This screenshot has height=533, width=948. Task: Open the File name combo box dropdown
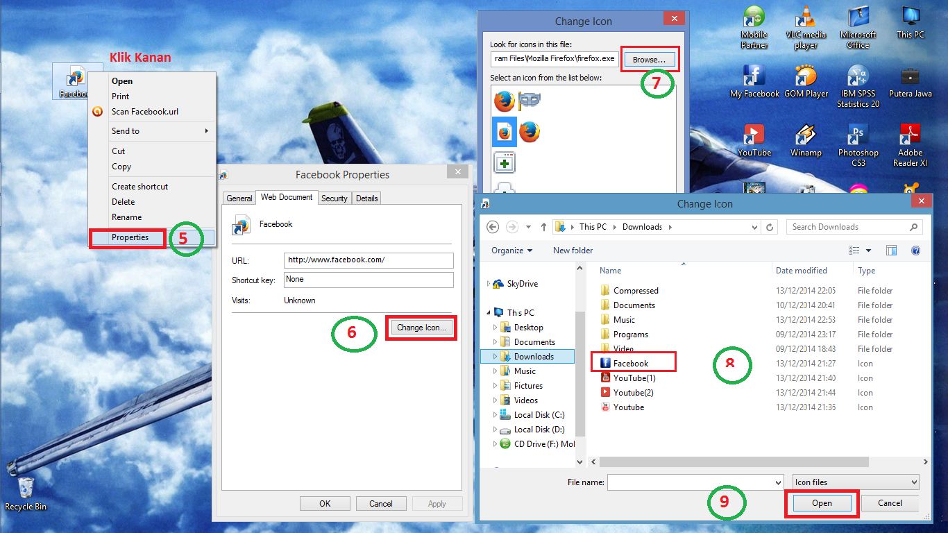(x=777, y=482)
